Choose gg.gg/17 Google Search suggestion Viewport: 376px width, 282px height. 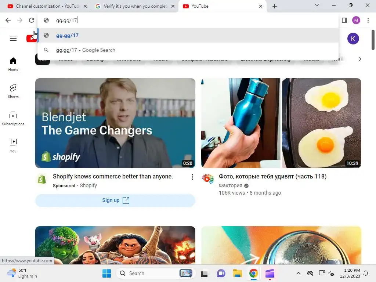point(188,50)
